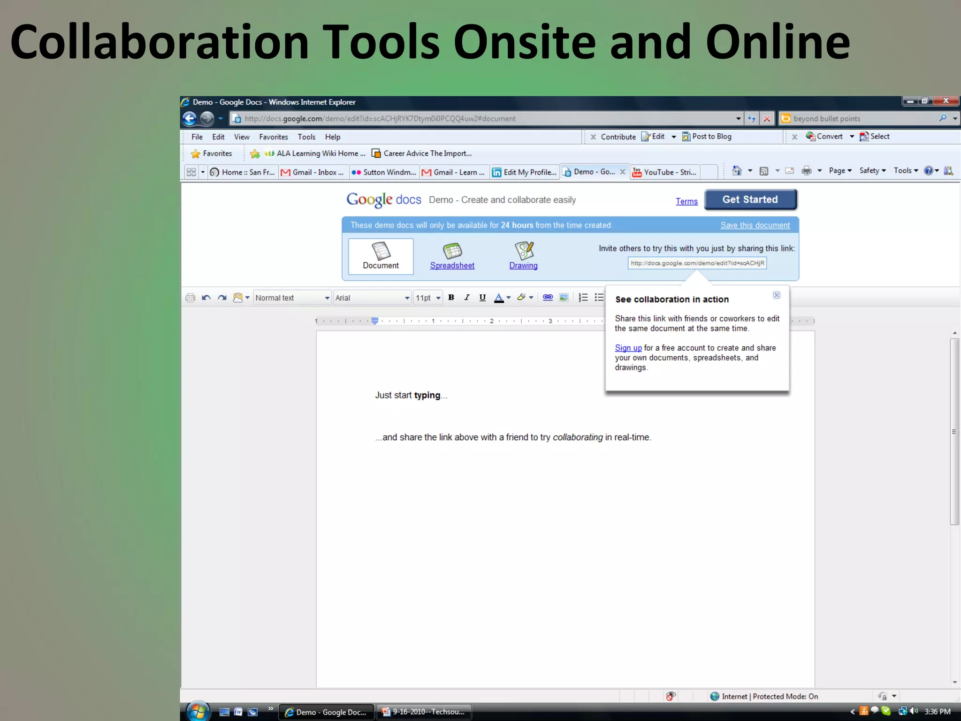The height and width of the screenshot is (721, 961).
Task: Click the Redo arrow in Docs toolbar
Action: click(222, 298)
